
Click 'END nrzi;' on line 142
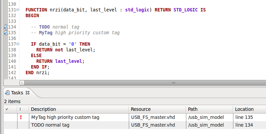pos(37,73)
